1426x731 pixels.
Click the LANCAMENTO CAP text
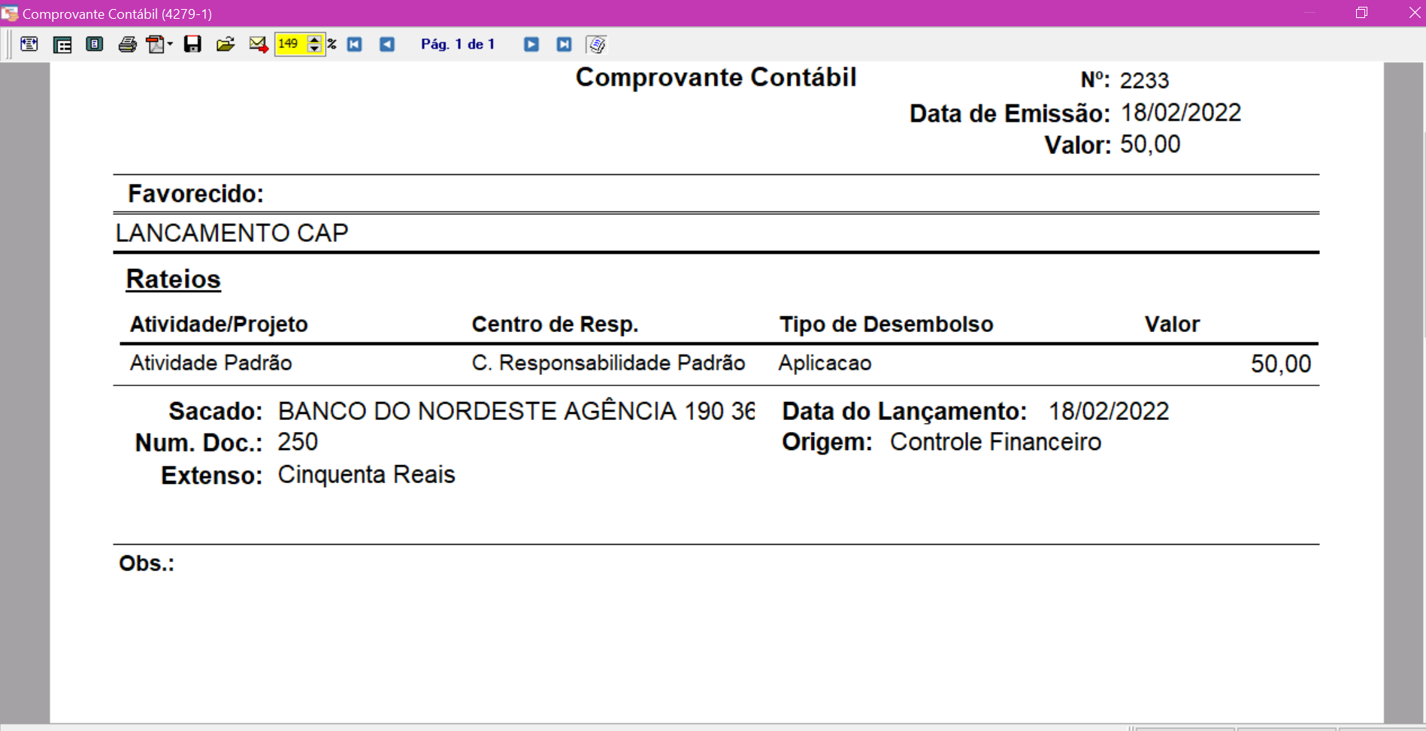tap(232, 233)
